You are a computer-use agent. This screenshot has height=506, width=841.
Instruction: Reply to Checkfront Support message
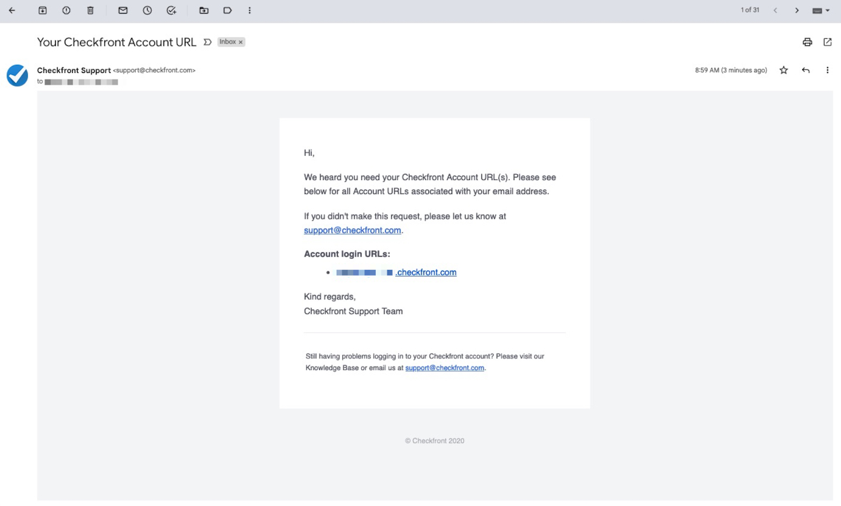(x=806, y=70)
